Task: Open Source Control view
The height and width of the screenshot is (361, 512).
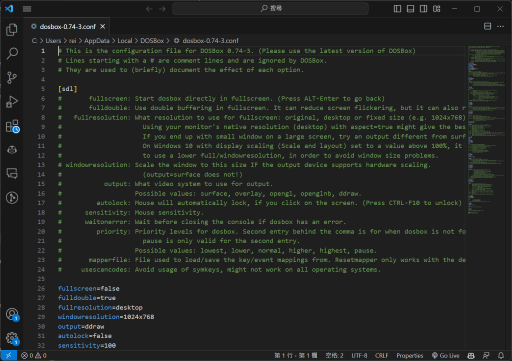Action: pyautogui.click(x=12, y=77)
